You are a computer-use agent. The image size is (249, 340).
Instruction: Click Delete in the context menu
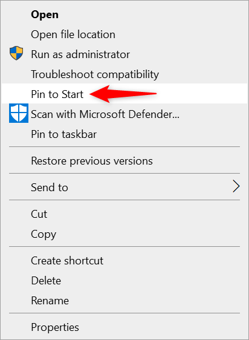pos(124,281)
